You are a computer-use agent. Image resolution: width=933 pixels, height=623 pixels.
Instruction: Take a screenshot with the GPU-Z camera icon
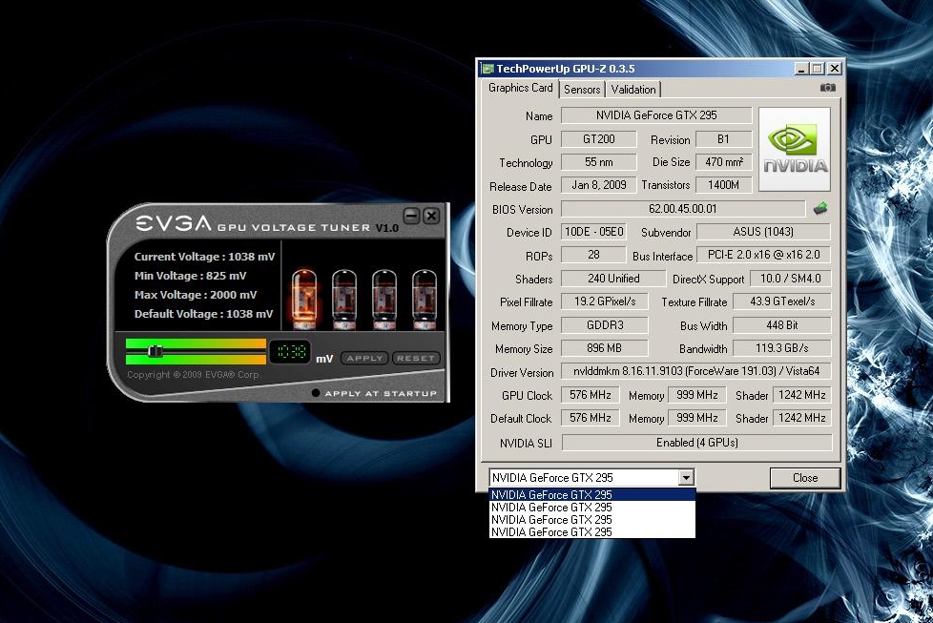pyautogui.click(x=827, y=88)
